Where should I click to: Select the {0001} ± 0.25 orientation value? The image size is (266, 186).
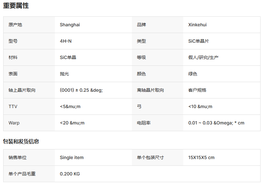[x=81, y=90]
